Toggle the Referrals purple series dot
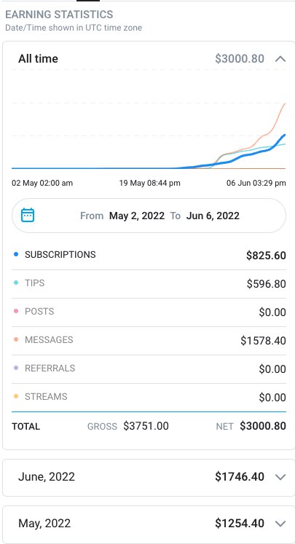The width and height of the screenshot is (295, 544). click(15, 368)
